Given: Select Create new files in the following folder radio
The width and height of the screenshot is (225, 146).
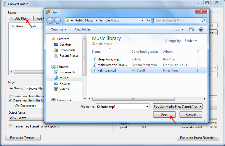Looking at the screenshot, I should [x=10, y=100].
